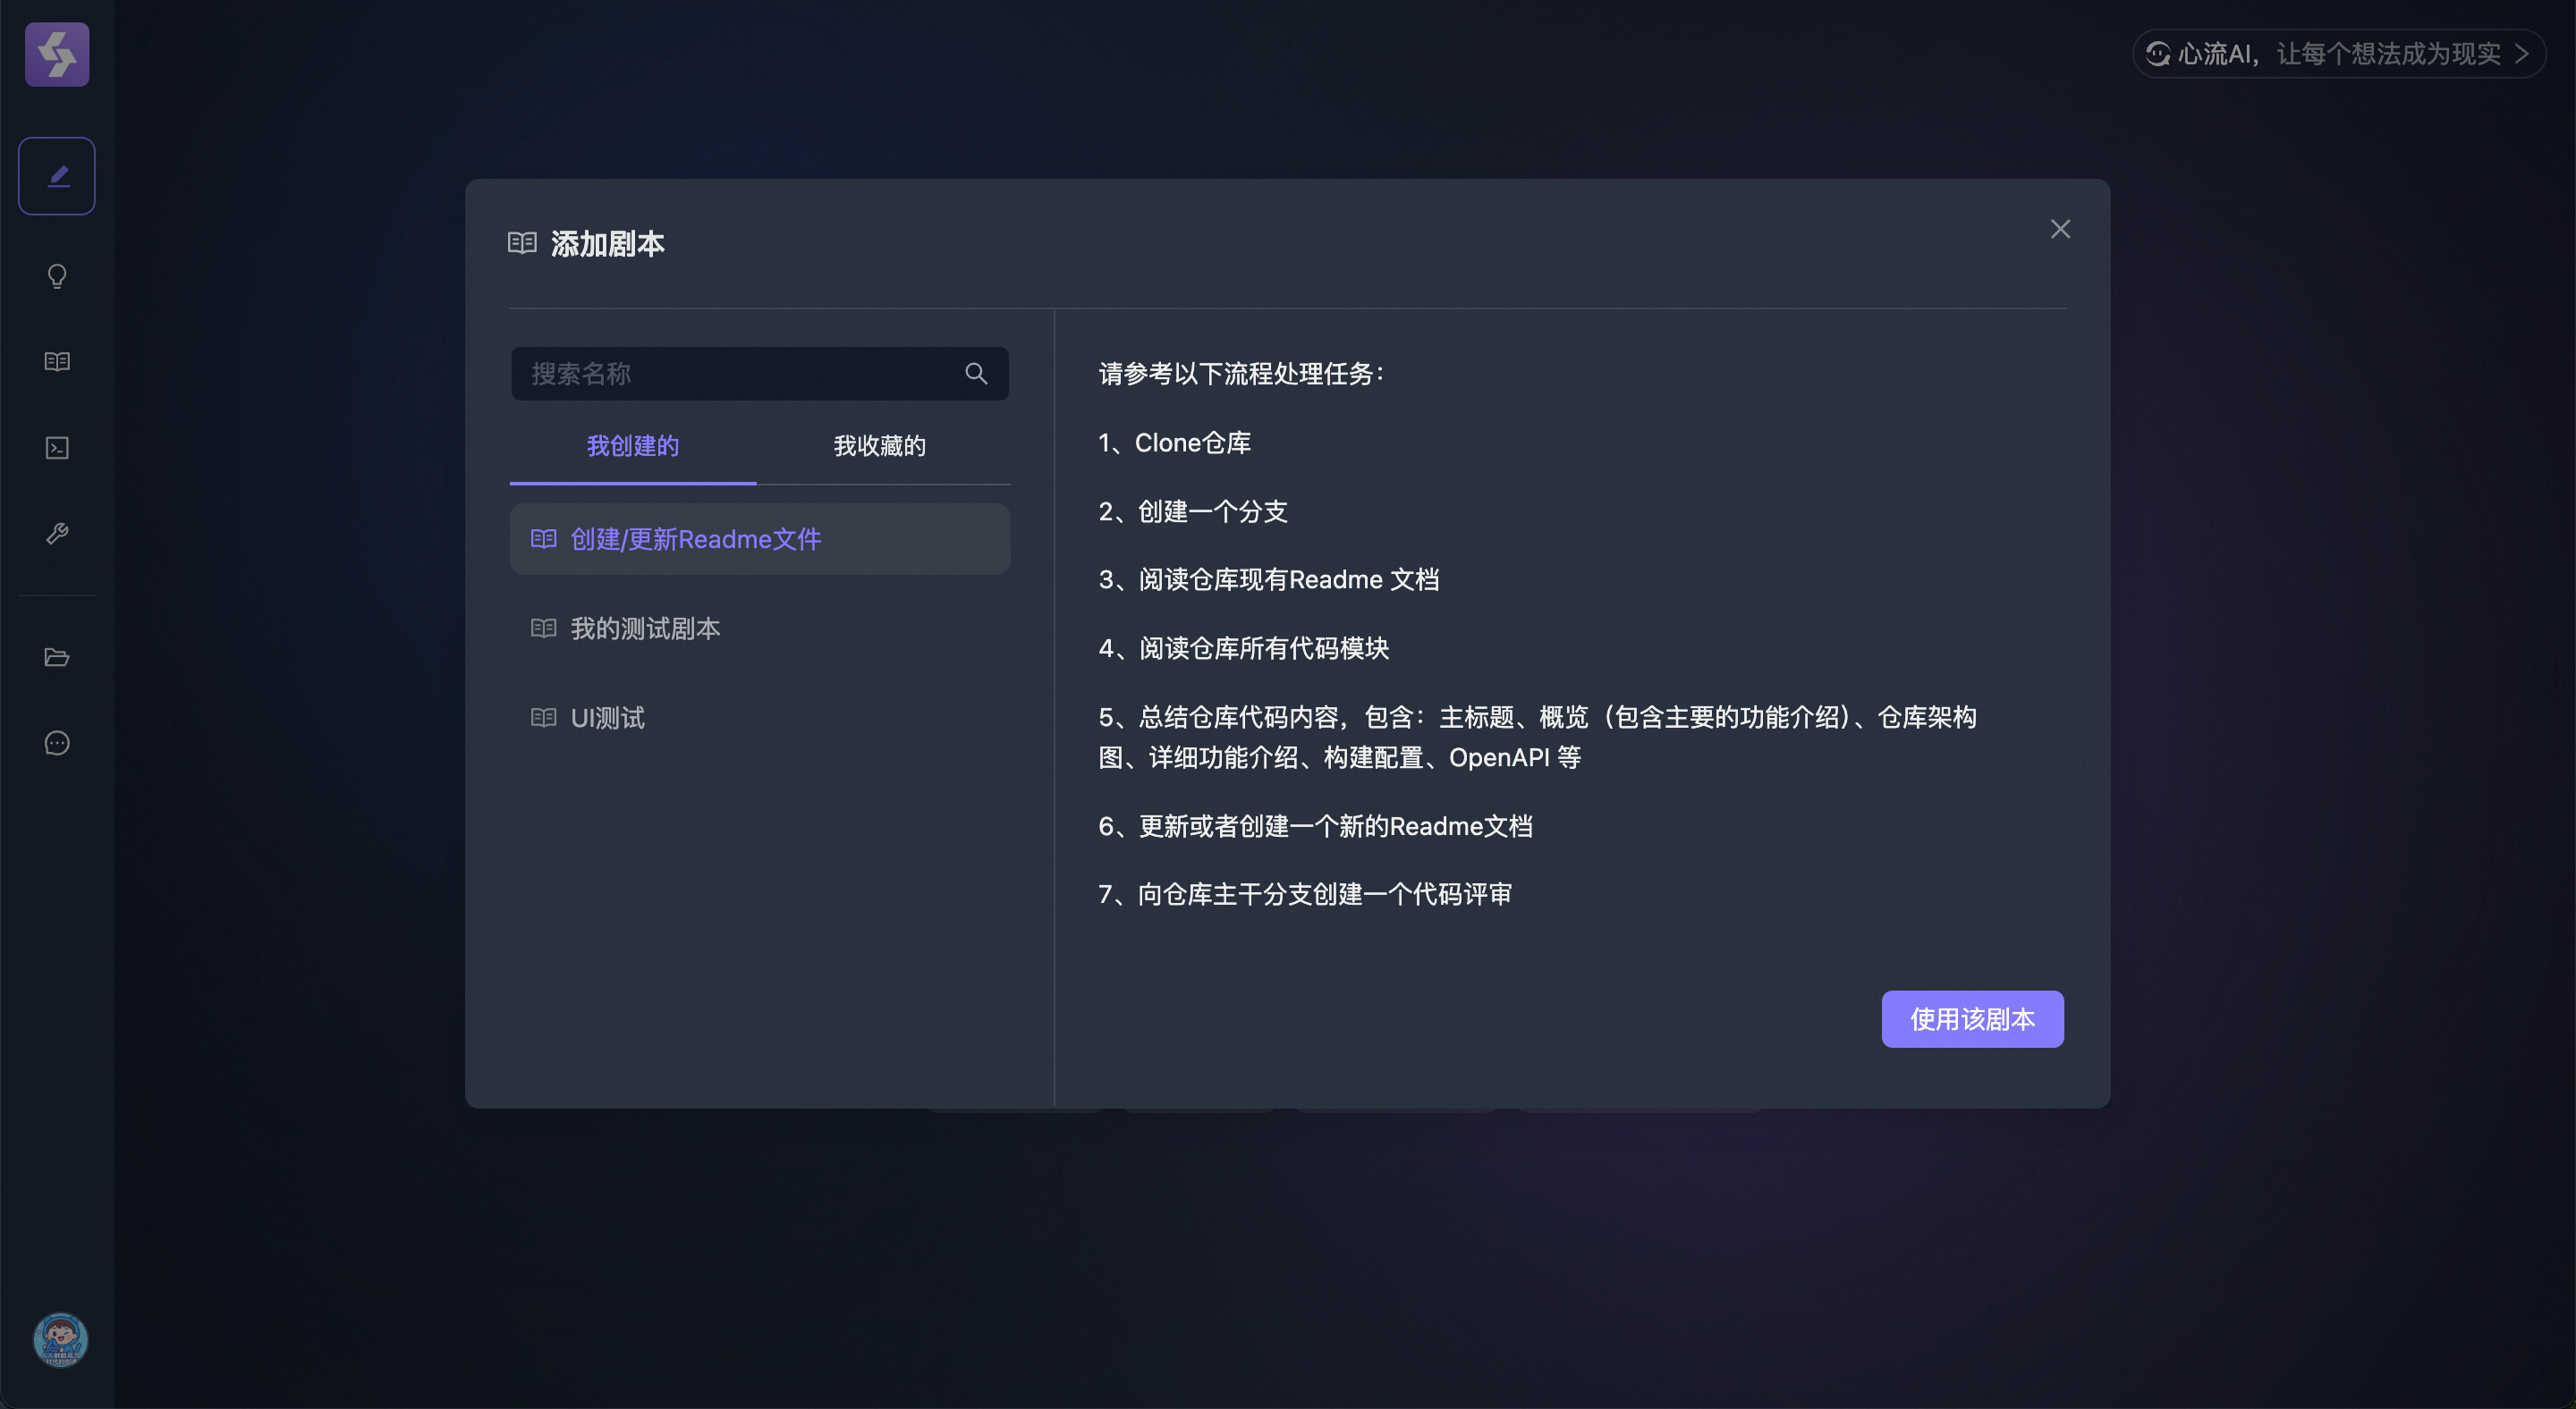Click the user avatar at bottom left

point(60,1339)
